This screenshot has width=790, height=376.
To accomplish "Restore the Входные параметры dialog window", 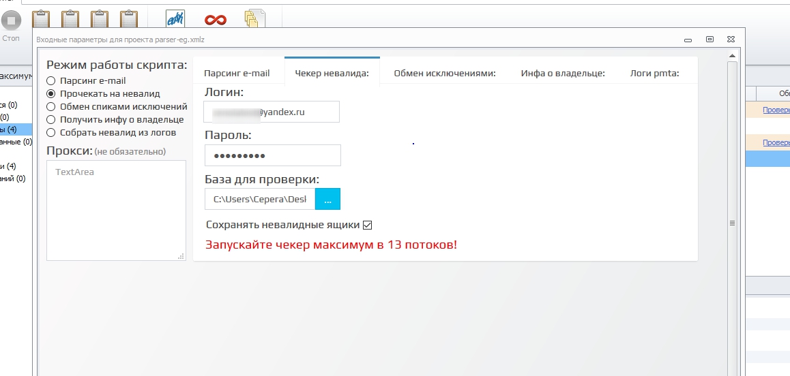I will [709, 40].
